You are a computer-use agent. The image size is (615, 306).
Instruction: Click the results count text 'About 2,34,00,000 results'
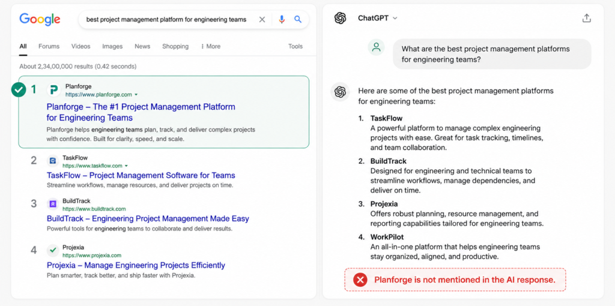click(78, 66)
